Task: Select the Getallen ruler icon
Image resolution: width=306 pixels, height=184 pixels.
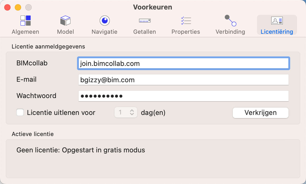Action: pyautogui.click(x=145, y=21)
